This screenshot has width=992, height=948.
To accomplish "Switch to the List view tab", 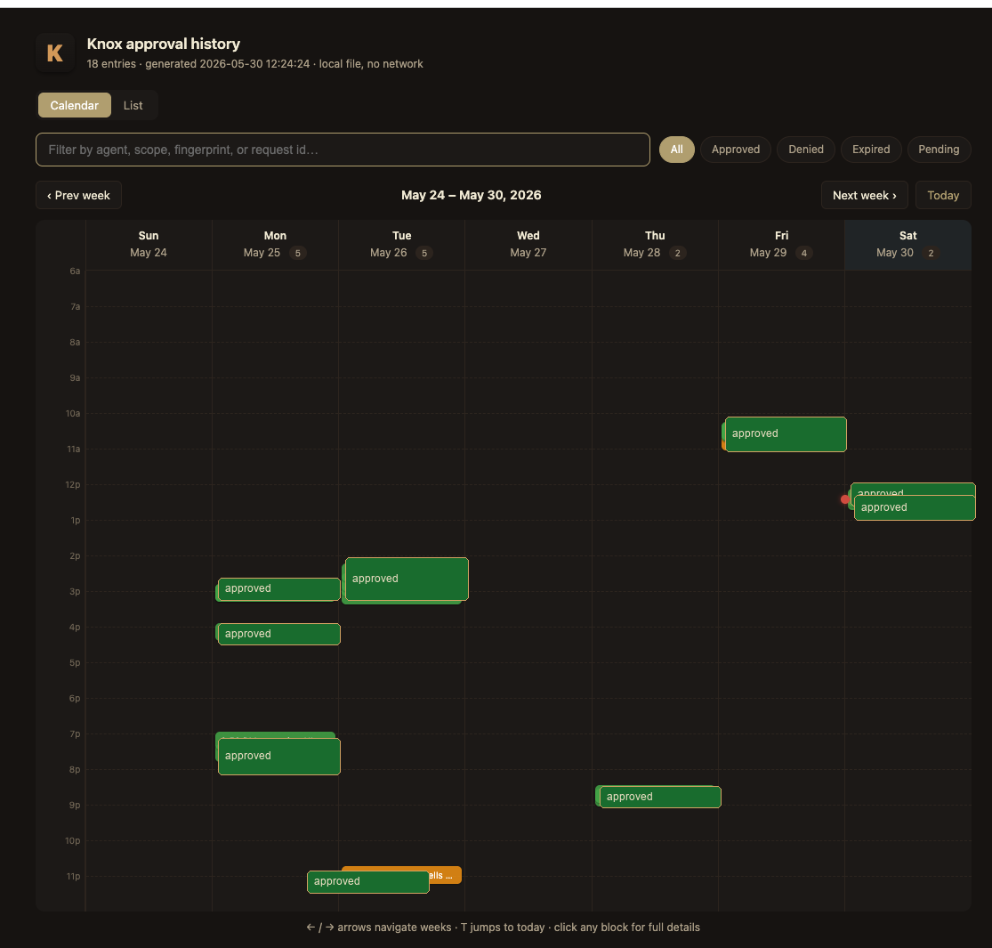I will [x=133, y=105].
